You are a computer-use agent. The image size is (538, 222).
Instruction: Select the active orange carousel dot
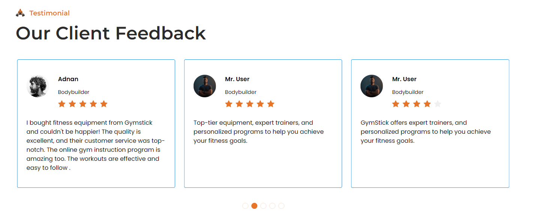[x=254, y=206]
